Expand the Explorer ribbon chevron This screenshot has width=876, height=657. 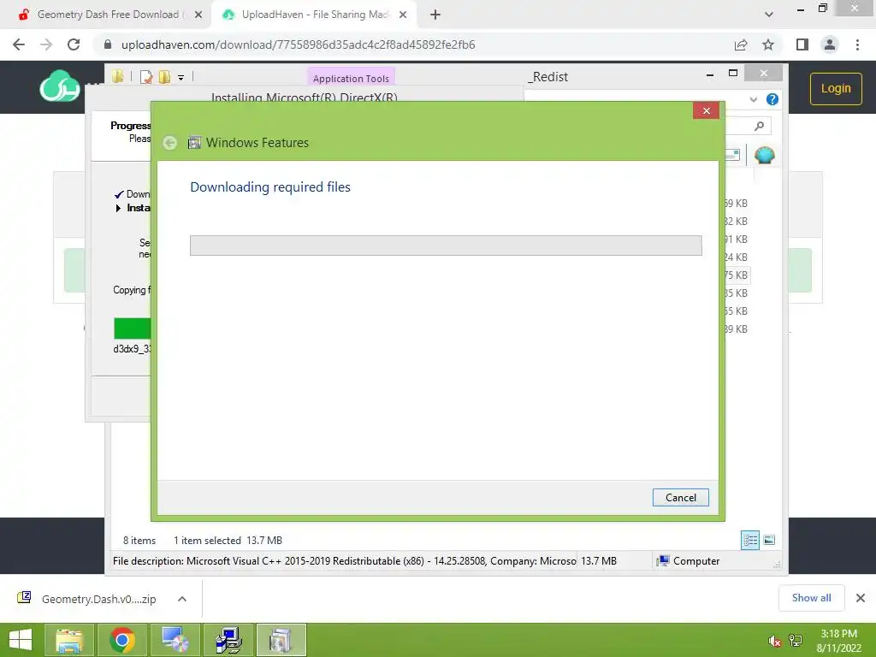pos(753,99)
